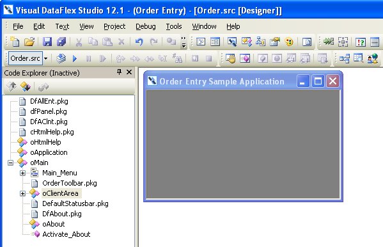Open the Order.src project dropdown arrow
The width and height of the screenshot is (383, 247).
click(45, 58)
